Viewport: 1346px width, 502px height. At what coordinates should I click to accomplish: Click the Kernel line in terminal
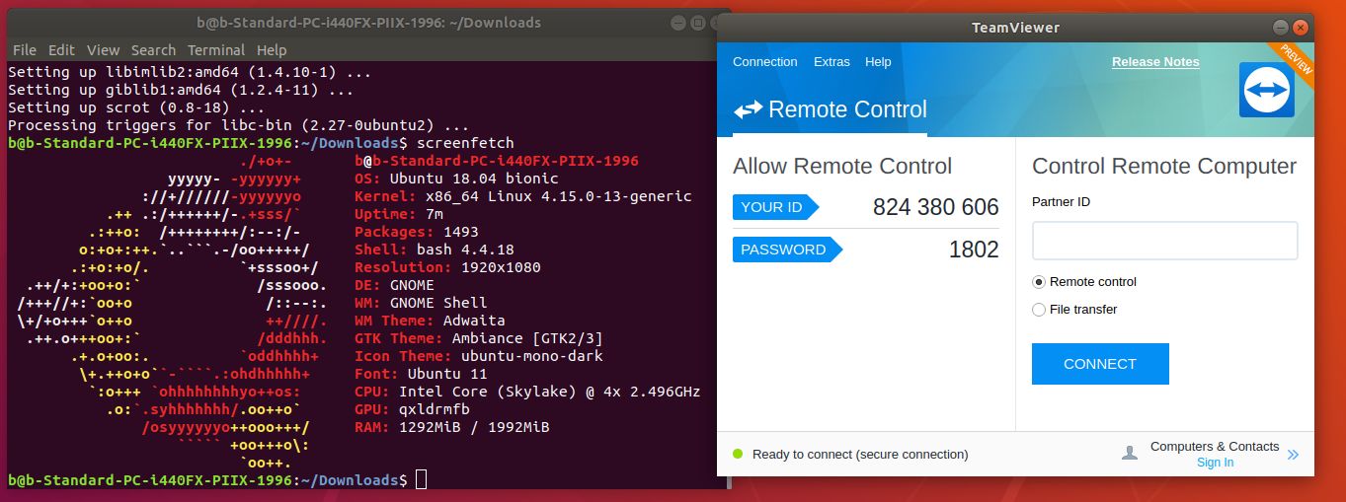click(522, 196)
